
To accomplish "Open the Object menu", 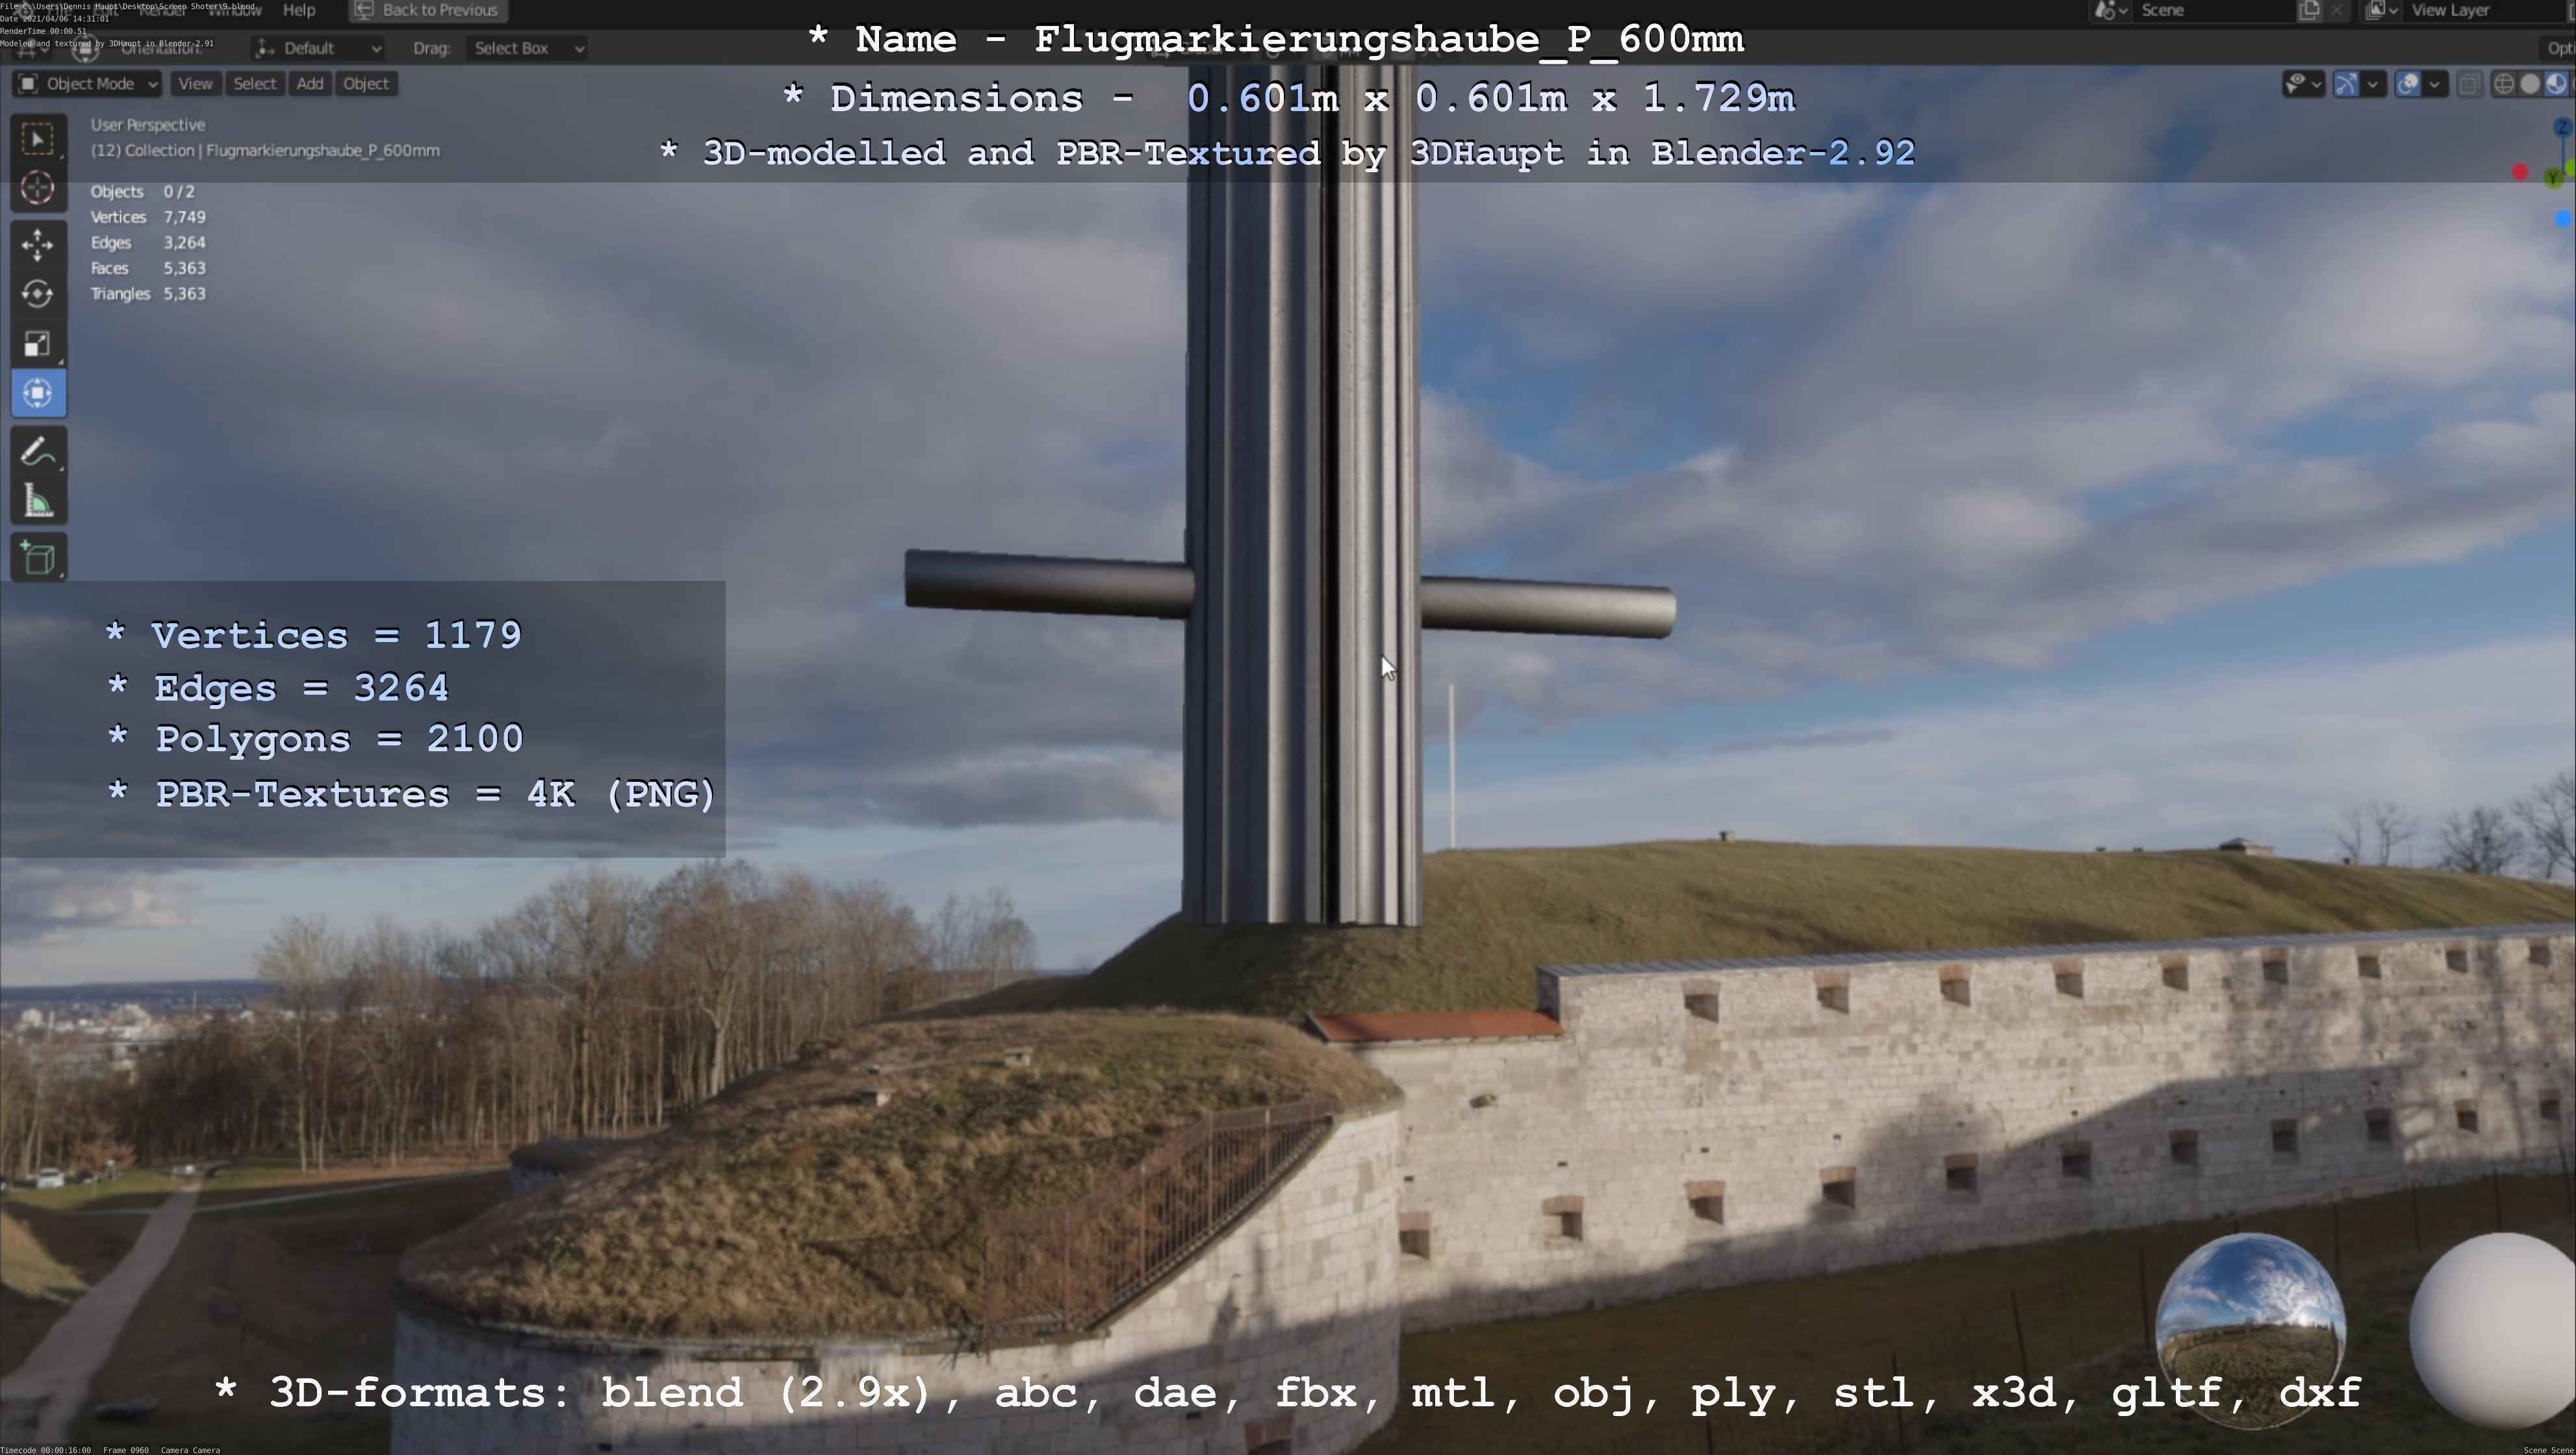I will [366, 84].
